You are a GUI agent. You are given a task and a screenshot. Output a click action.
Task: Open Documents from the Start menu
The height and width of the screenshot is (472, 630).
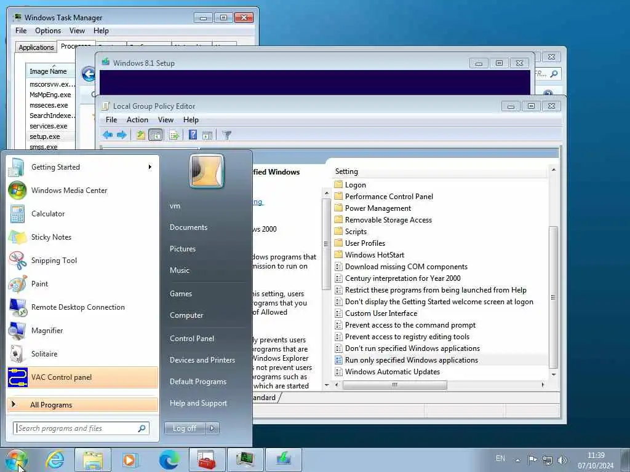(188, 227)
